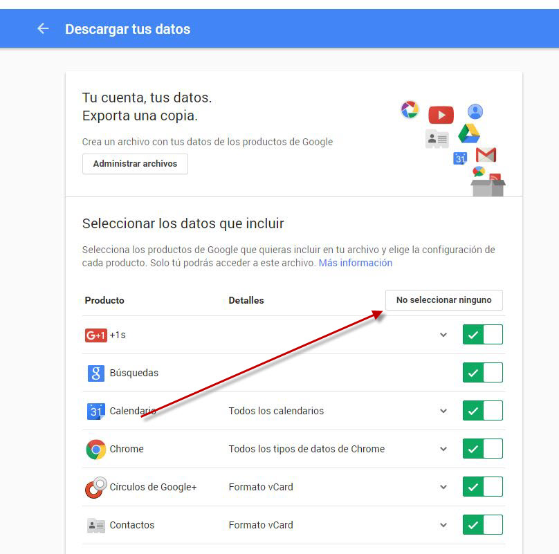Click Todos los calendarios detail text
Viewport: 559px width, 554px height.
pyautogui.click(x=276, y=411)
